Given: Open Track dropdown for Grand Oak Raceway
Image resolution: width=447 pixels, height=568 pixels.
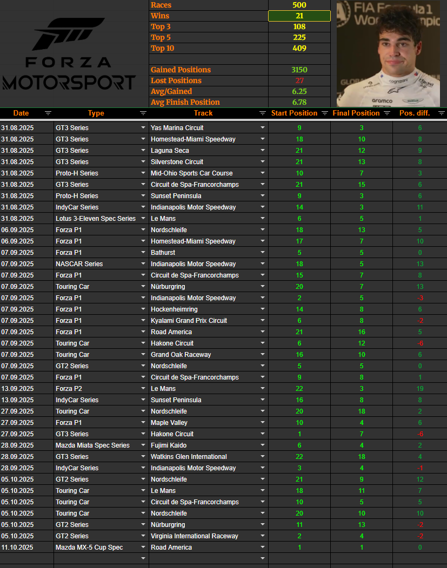Looking at the screenshot, I should (263, 354).
